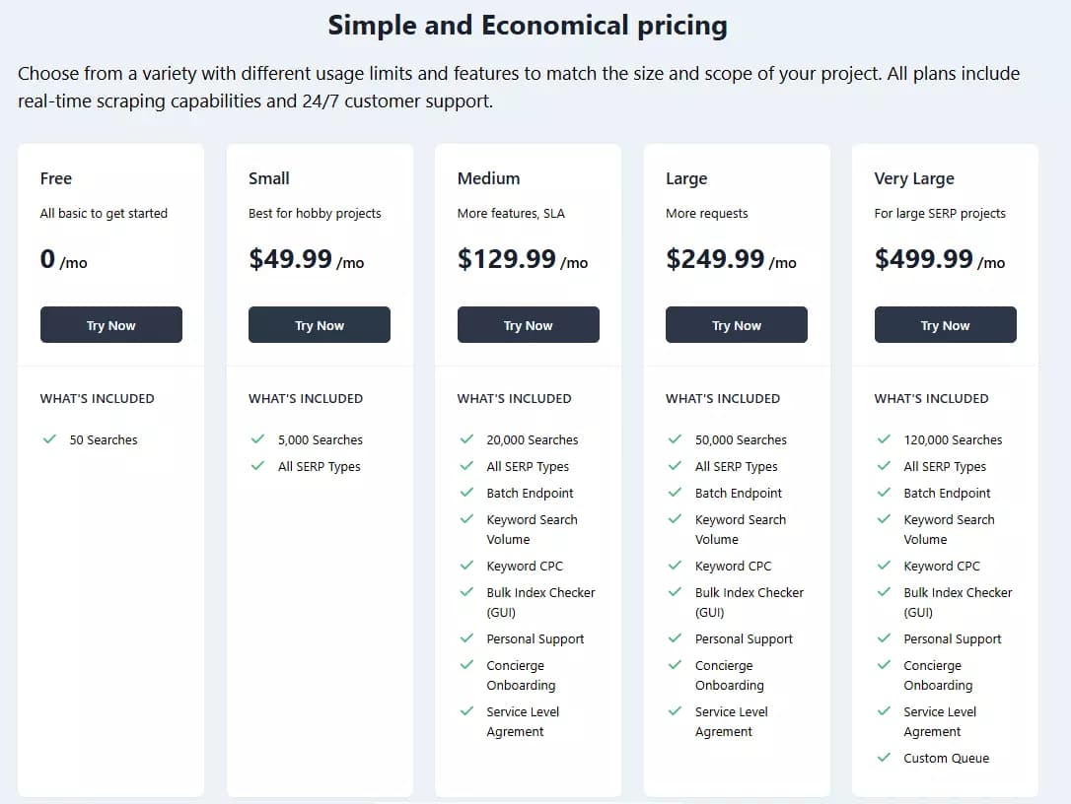Click the checkmark beside 50 Searches

(x=50, y=439)
